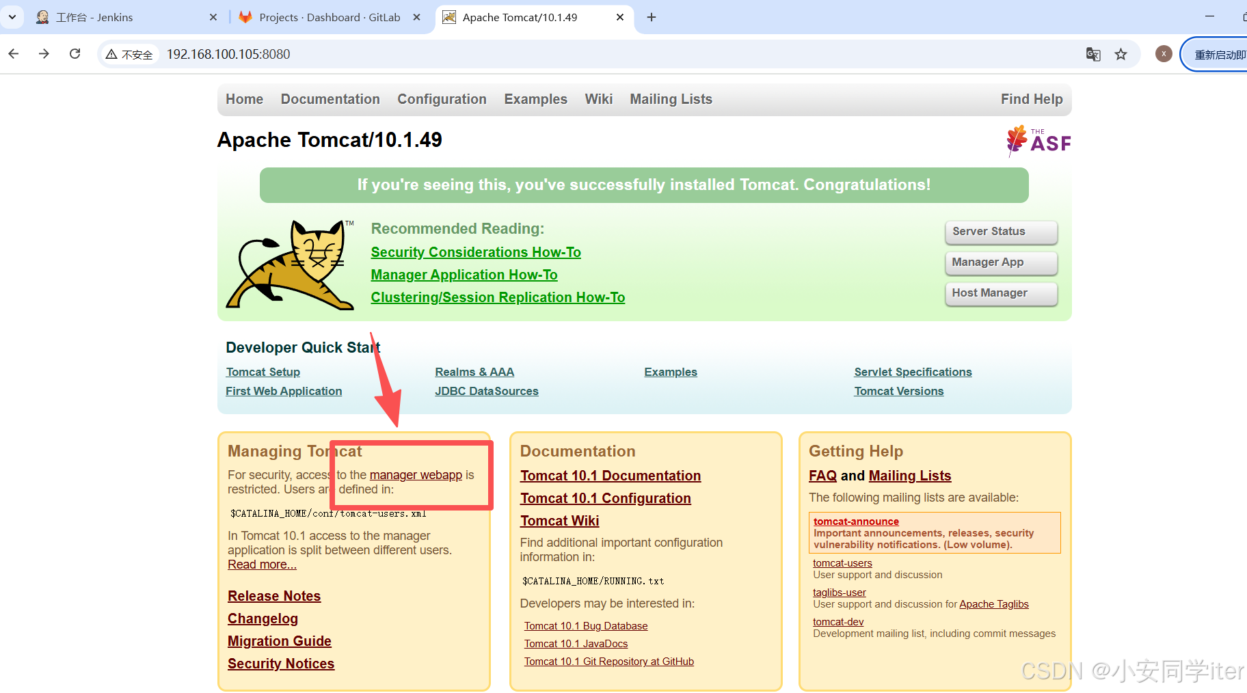The height and width of the screenshot is (693, 1247).
Task: Open the Security Notices link
Action: coord(281,664)
